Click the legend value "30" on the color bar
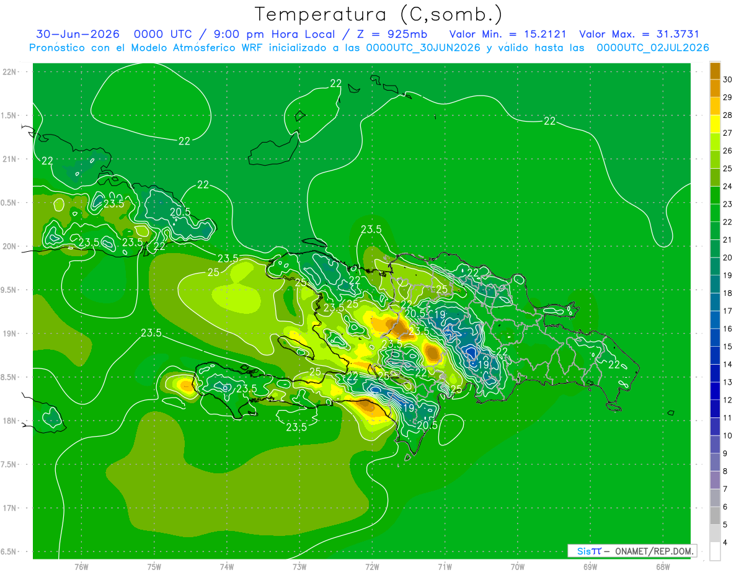Viewport: 744px width, 575px height. 728,79
